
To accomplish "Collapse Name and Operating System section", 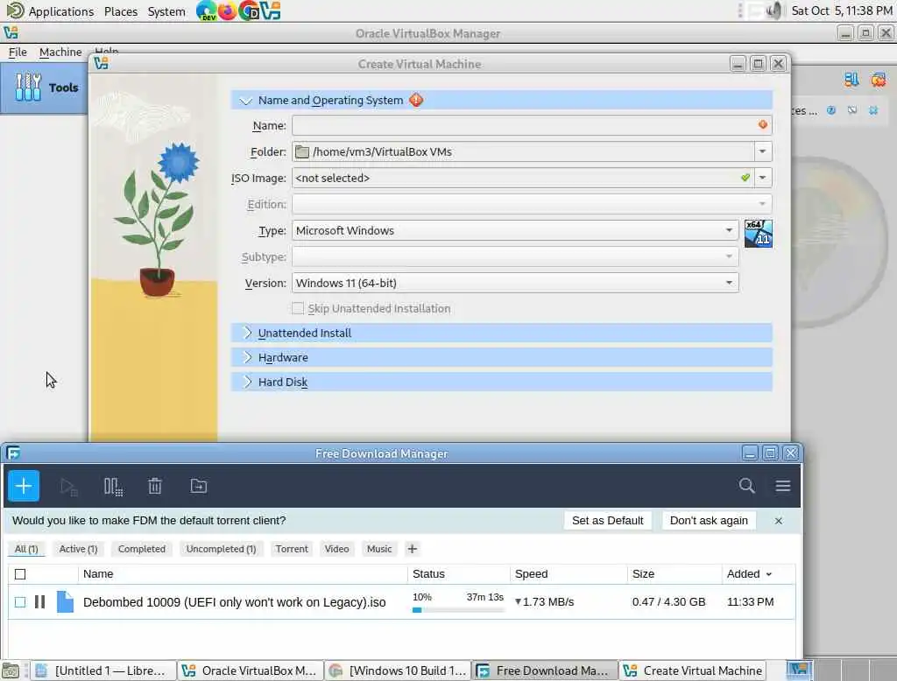I will (x=245, y=101).
